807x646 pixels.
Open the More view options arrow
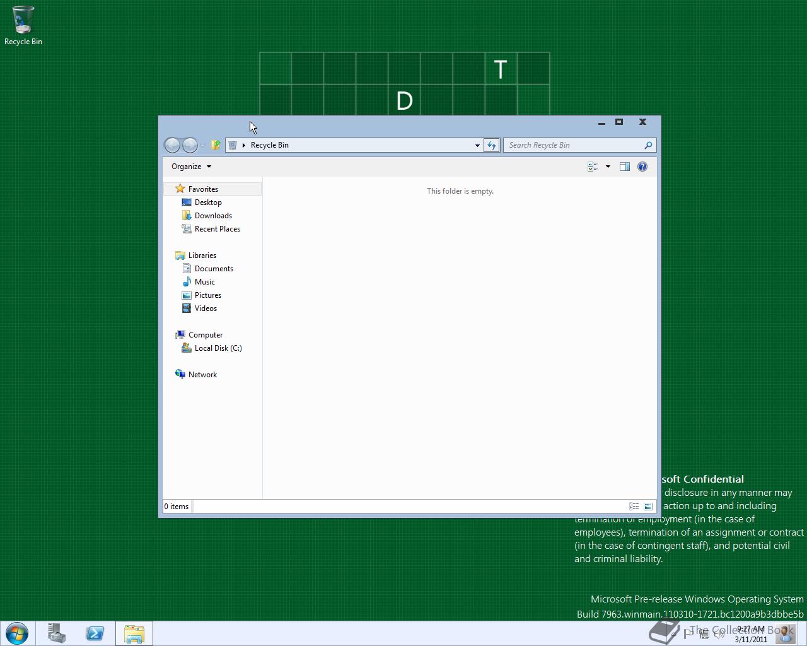pos(608,167)
